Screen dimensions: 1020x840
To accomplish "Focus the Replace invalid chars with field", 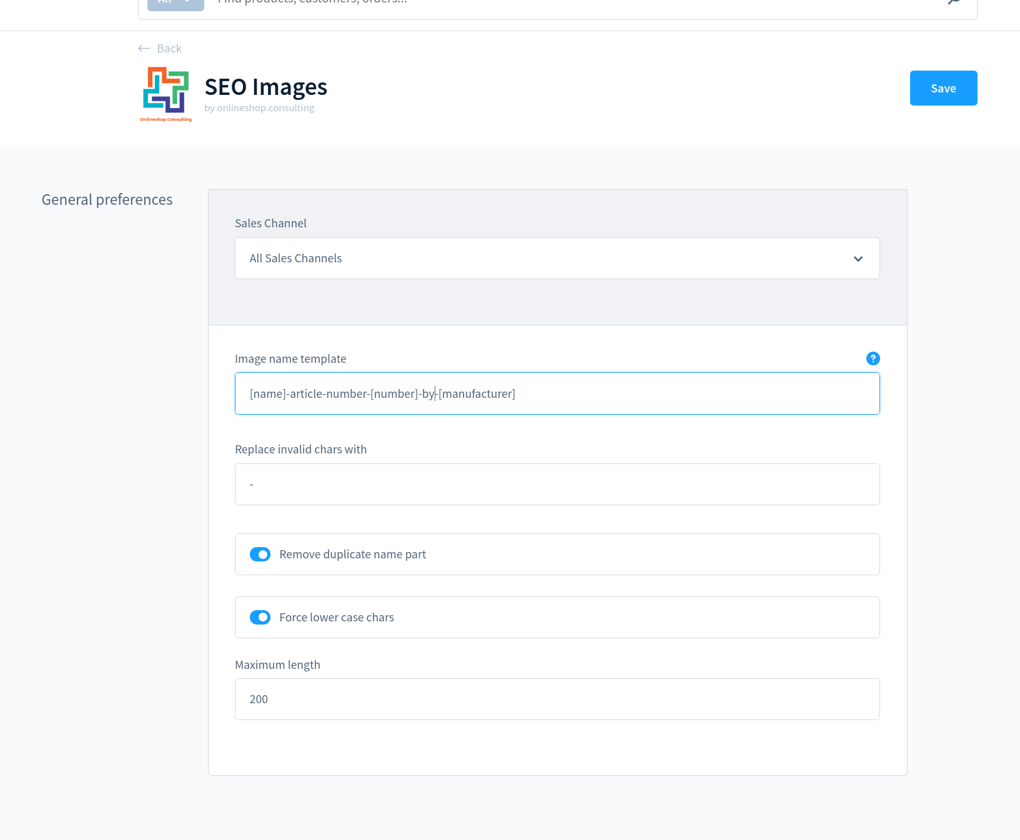I will click(557, 484).
